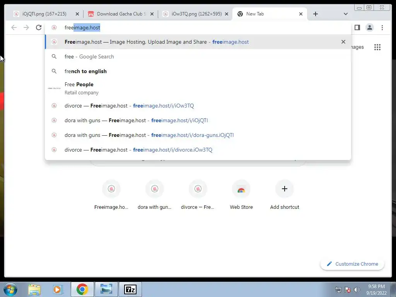This screenshot has width=396, height=297.
Task: Open the 'divorce — Fre...' shortcut tile
Action: (x=198, y=195)
